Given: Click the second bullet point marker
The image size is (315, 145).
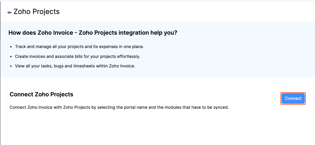Looking at the screenshot, I should click(11, 57).
